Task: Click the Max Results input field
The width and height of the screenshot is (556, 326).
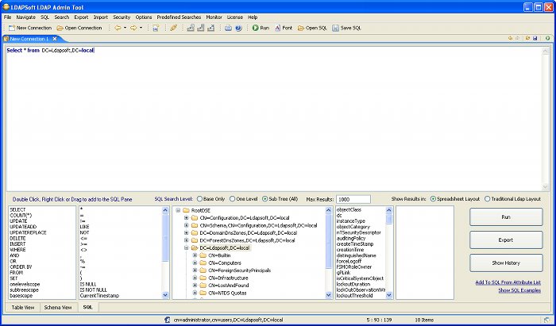Action: coord(353,199)
